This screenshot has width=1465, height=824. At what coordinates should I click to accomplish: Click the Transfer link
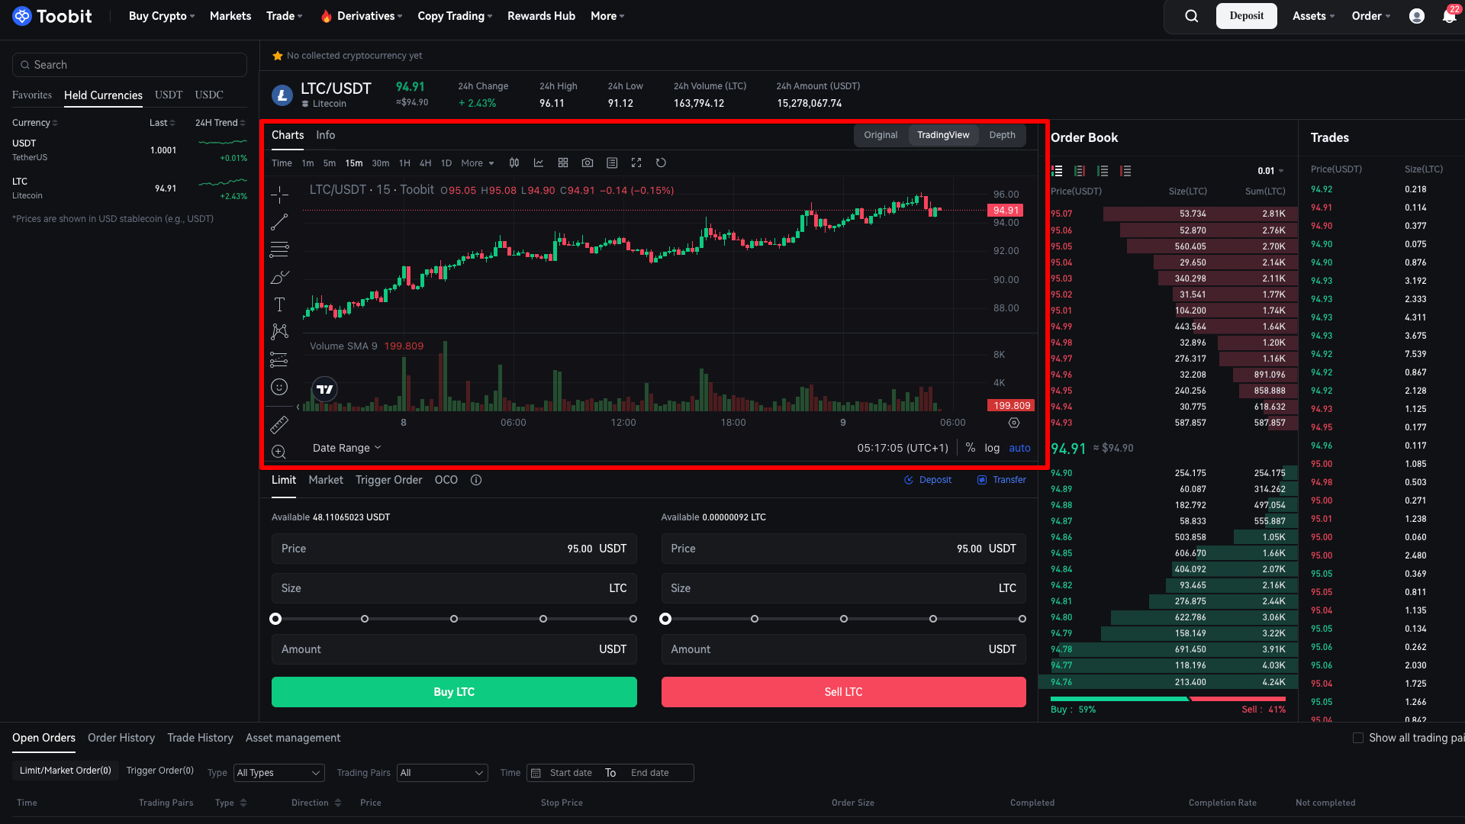coord(1002,480)
